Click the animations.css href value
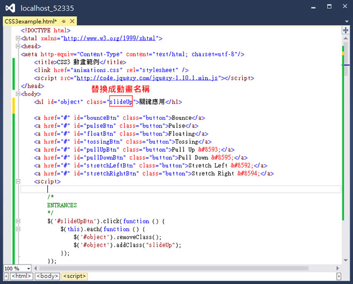Screen dimensions: 353x284 [96, 70]
